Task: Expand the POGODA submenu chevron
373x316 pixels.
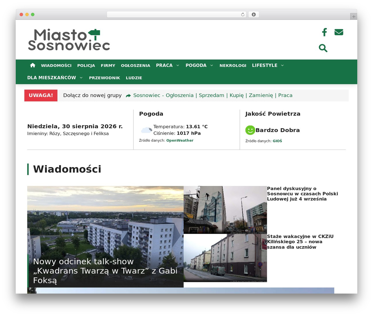Action: tap(212, 65)
